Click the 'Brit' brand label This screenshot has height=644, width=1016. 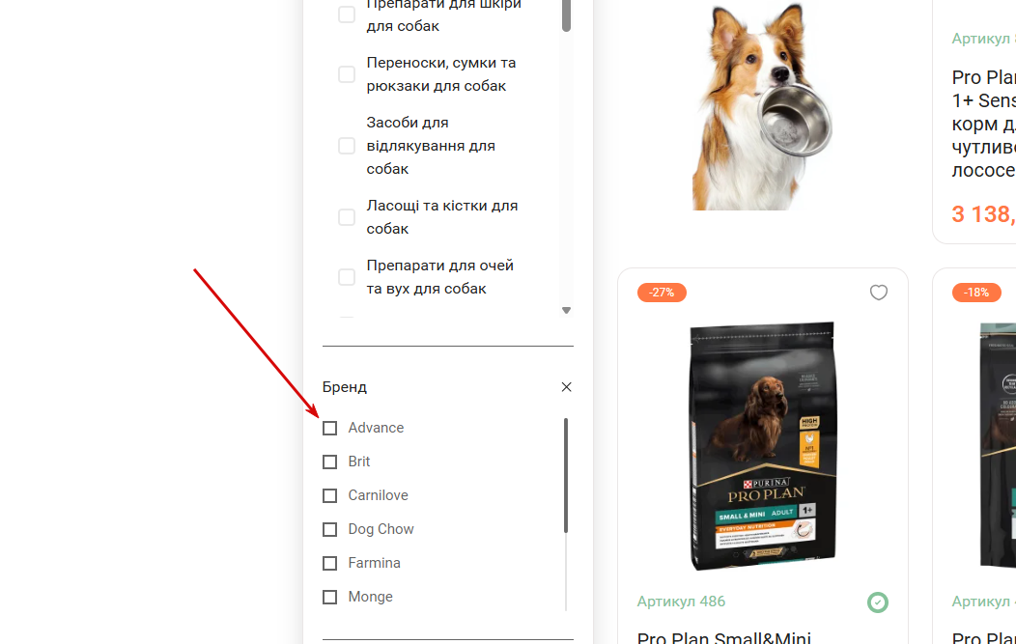click(x=359, y=462)
